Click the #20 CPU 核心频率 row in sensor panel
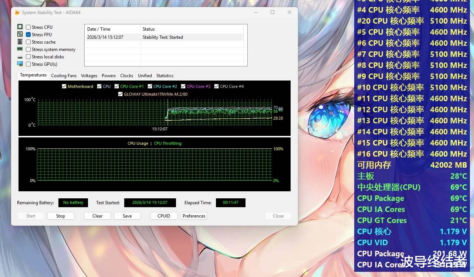Viewport: 474px width, 277px height. coord(412,21)
